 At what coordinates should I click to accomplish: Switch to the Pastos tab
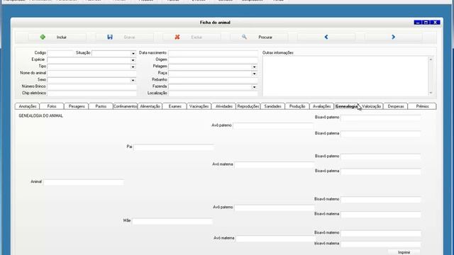coord(101,106)
